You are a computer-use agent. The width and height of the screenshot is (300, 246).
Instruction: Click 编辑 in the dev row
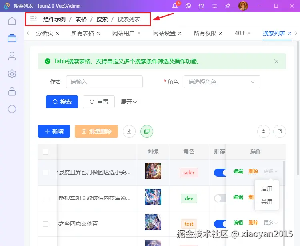[238, 197]
